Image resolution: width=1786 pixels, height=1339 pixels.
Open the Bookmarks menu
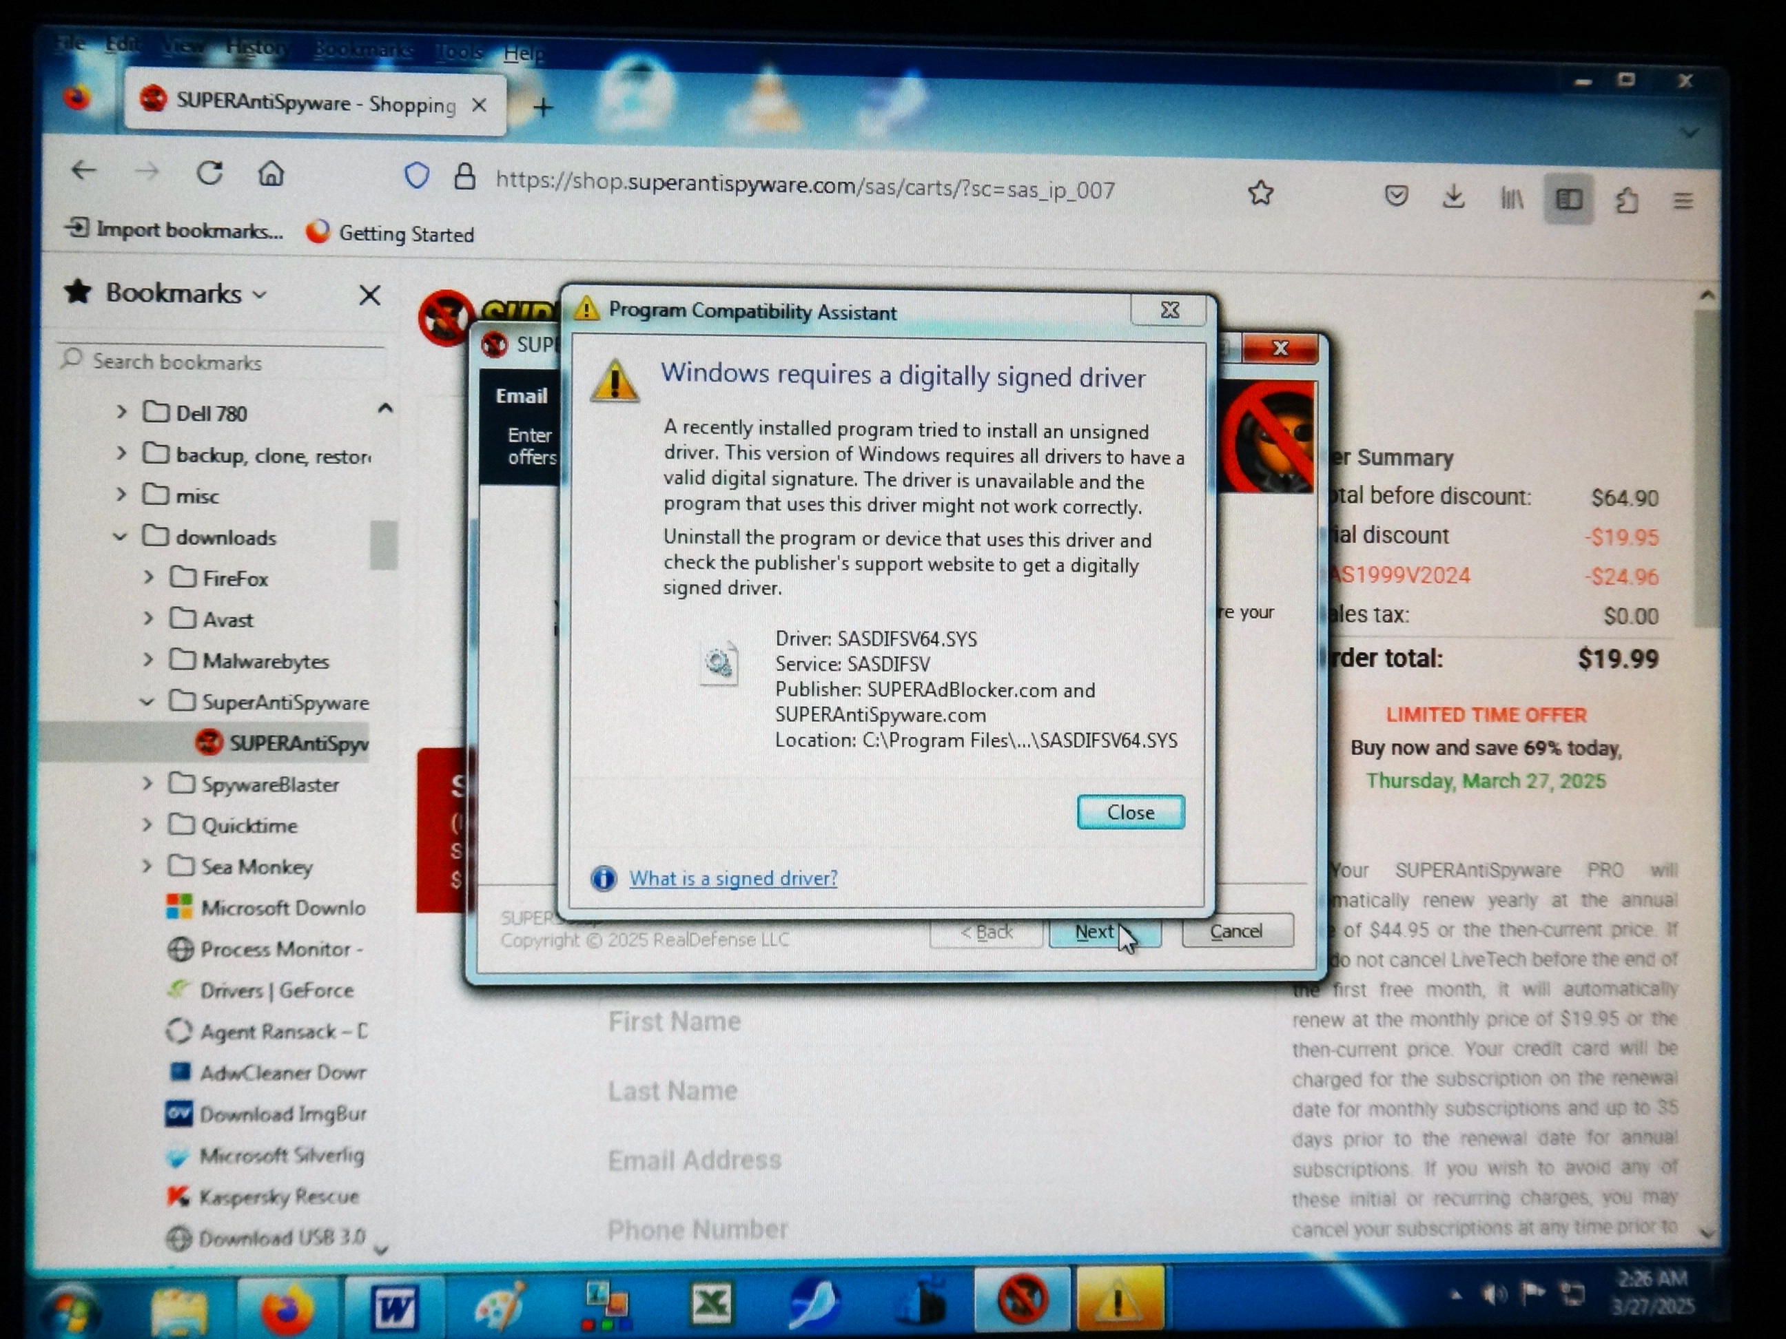click(x=363, y=50)
